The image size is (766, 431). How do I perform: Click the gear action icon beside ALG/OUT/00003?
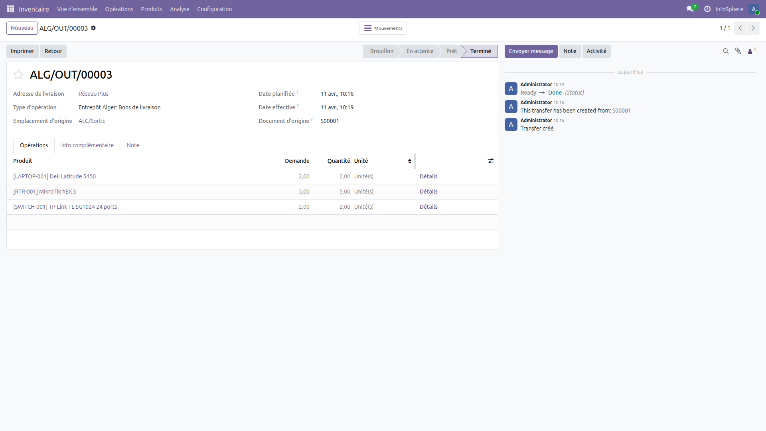(93, 28)
